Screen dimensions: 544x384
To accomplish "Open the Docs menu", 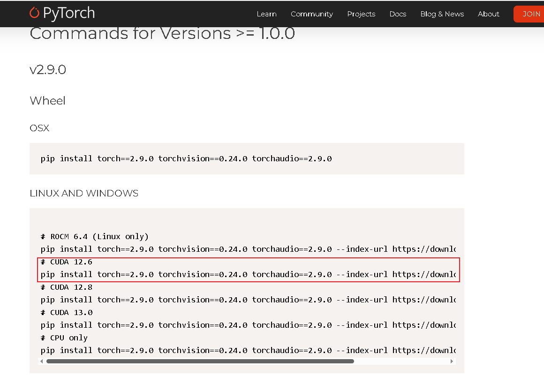I will [398, 14].
